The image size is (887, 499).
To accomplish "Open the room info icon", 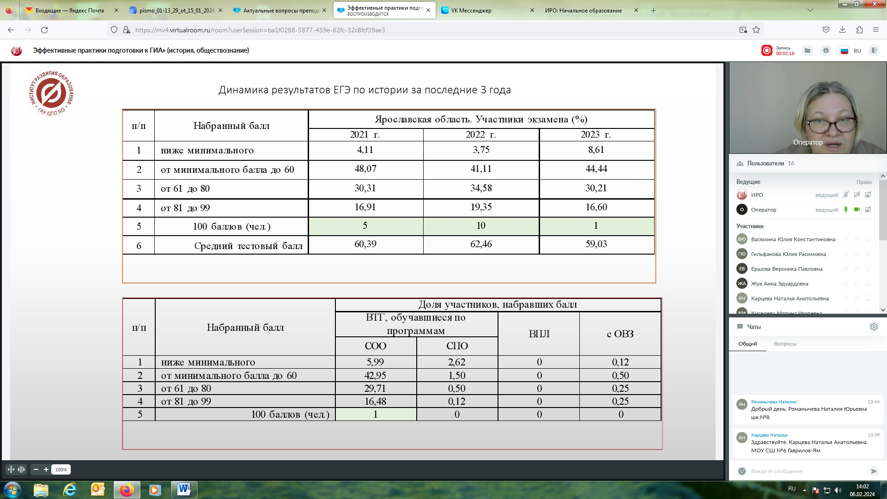I will 826,50.
